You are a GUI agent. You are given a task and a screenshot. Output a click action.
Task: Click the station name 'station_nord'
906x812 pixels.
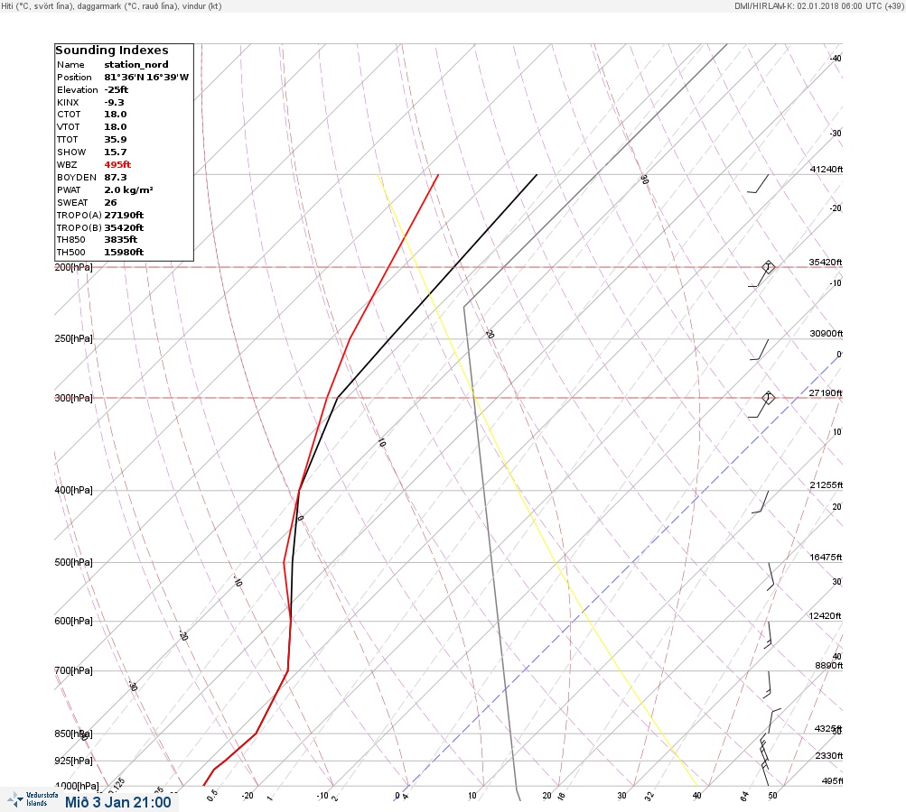[x=136, y=65]
